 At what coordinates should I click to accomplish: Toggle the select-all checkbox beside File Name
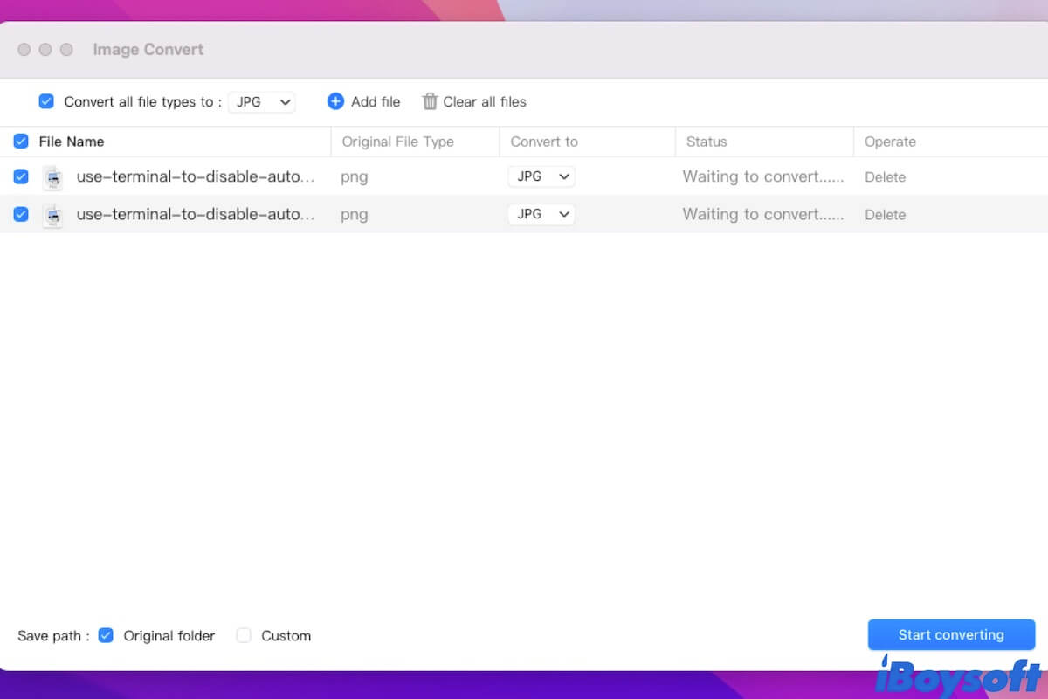click(20, 141)
